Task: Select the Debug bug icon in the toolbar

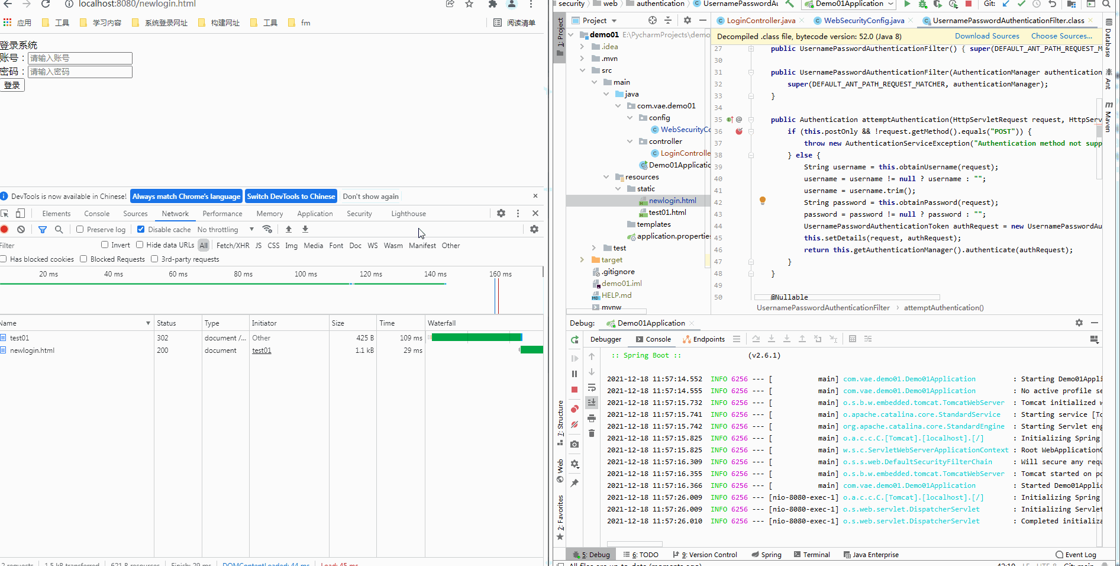Action: pyautogui.click(x=922, y=4)
